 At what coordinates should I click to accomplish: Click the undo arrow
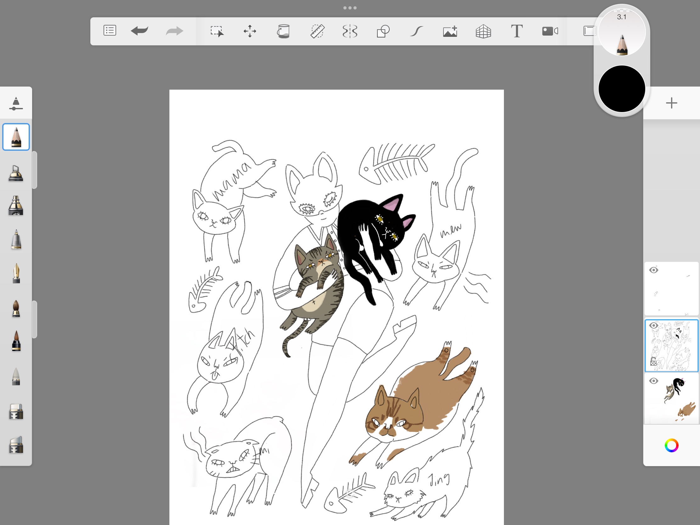pos(139,31)
